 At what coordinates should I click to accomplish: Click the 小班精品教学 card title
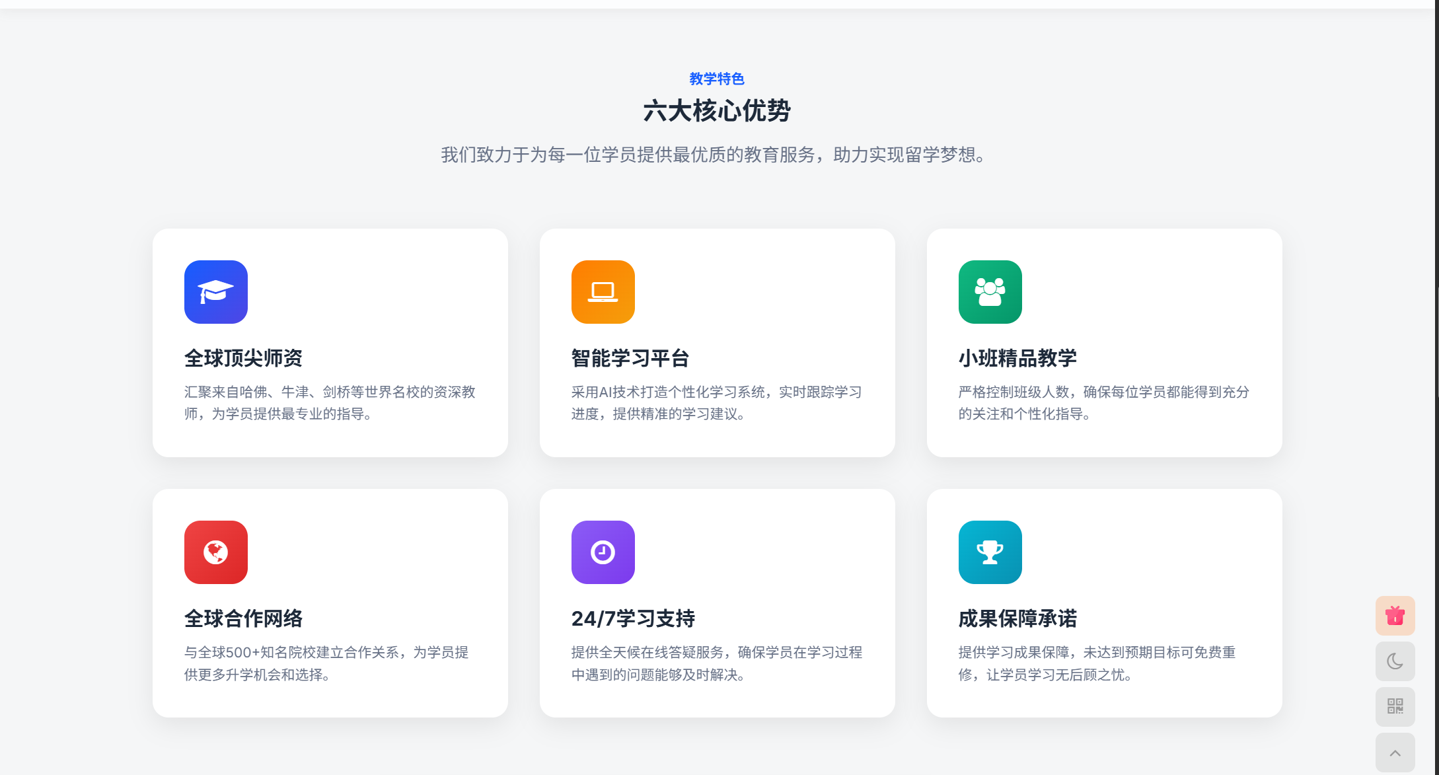click(1017, 358)
